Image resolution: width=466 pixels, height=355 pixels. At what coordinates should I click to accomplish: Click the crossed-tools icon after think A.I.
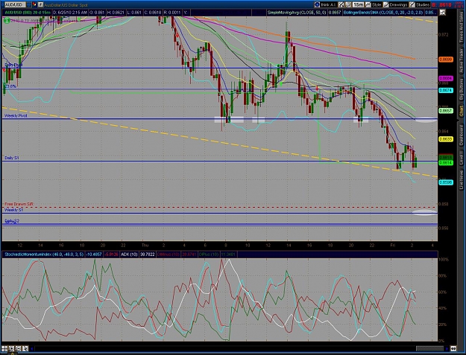coord(341,4)
